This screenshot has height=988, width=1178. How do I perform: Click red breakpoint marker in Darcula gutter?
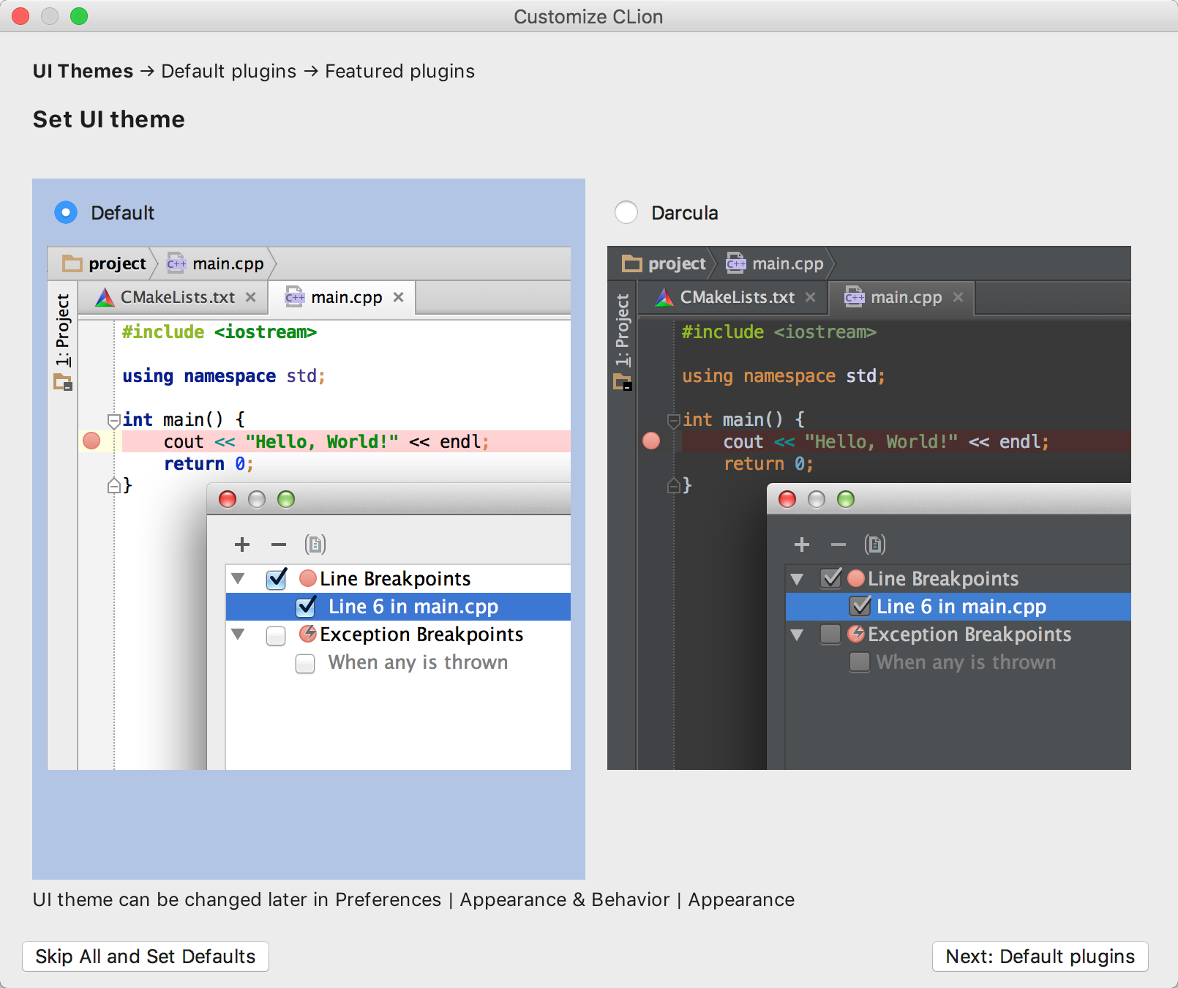pos(651,441)
